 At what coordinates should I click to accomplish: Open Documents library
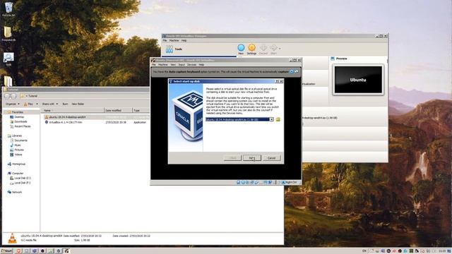[x=20, y=140]
